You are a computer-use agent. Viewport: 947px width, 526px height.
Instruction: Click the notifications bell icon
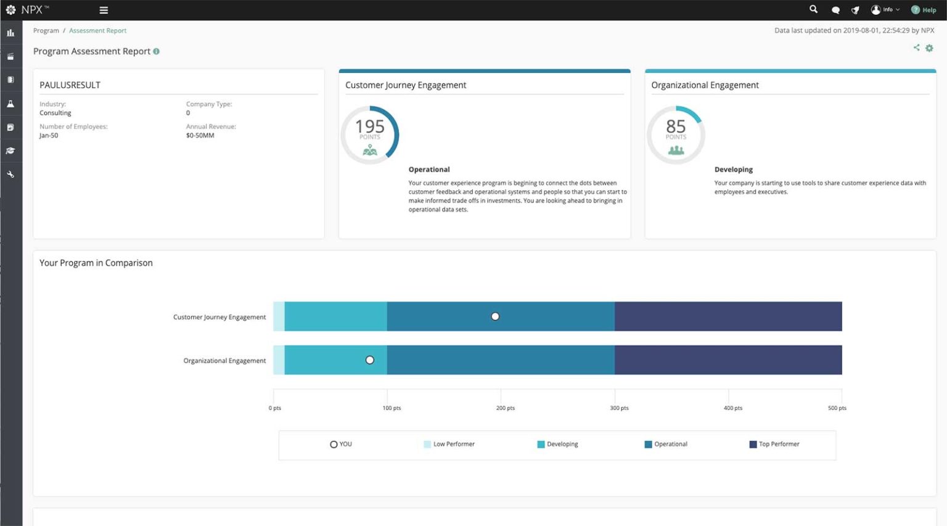[856, 9]
